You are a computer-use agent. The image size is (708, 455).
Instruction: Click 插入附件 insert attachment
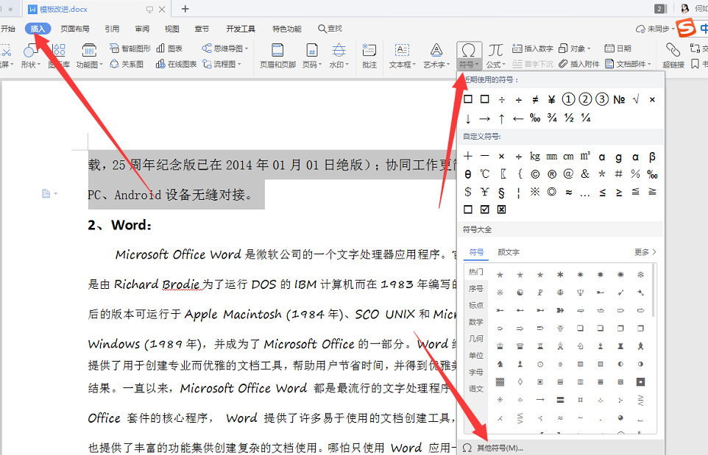coord(579,64)
